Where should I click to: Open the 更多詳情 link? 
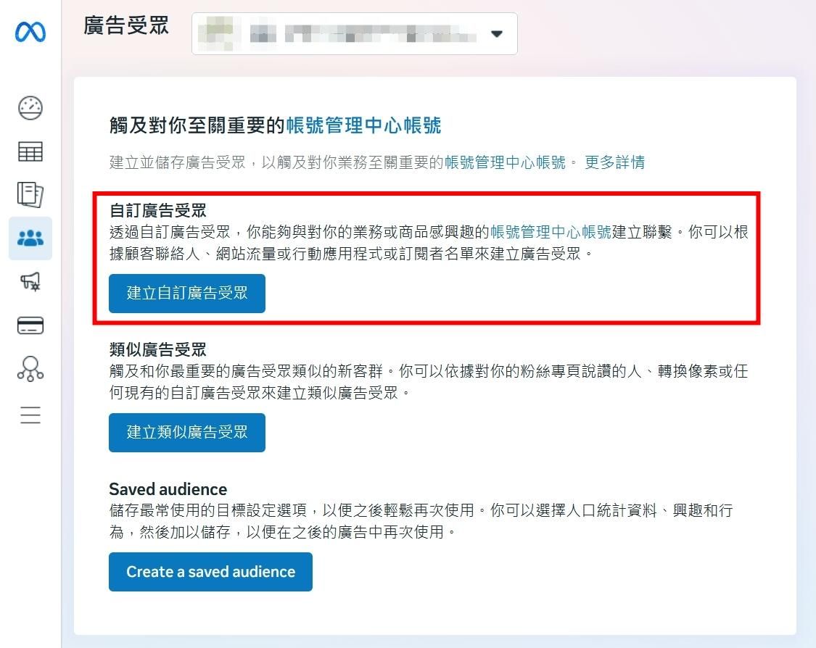click(x=615, y=162)
